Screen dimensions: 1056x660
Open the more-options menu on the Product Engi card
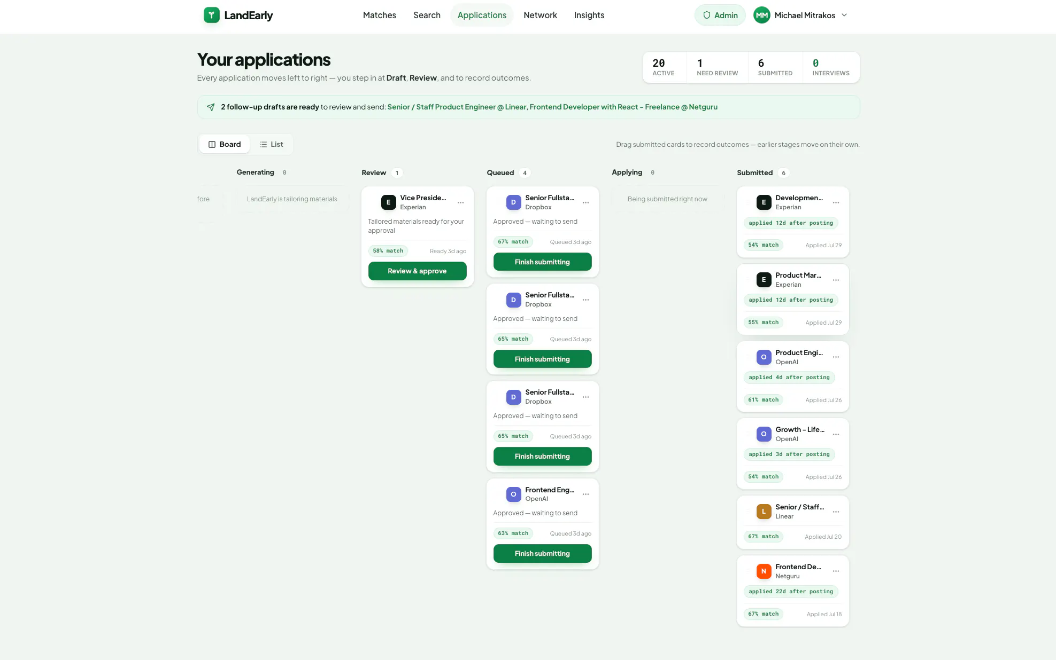coord(836,357)
